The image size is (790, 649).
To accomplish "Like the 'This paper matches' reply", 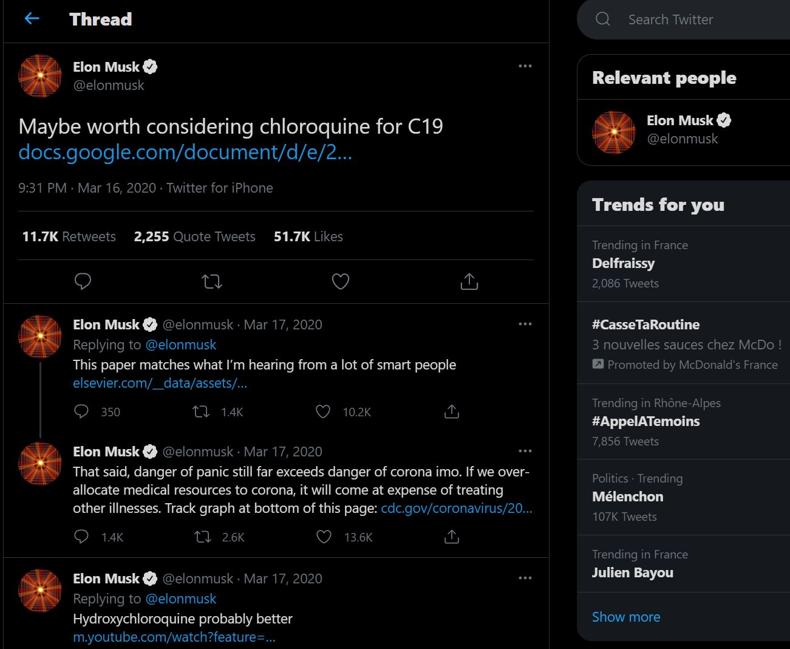I will (x=324, y=412).
